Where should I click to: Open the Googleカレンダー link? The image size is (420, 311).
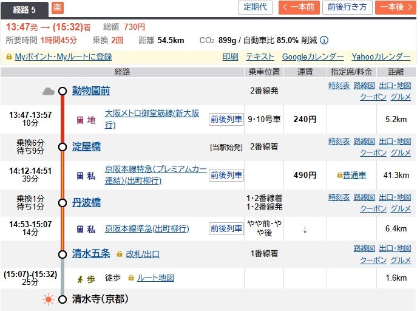coord(312,56)
